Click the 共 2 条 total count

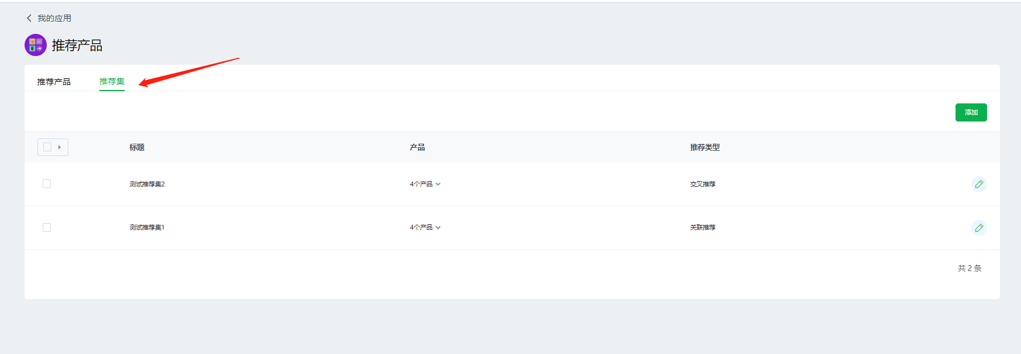click(970, 268)
